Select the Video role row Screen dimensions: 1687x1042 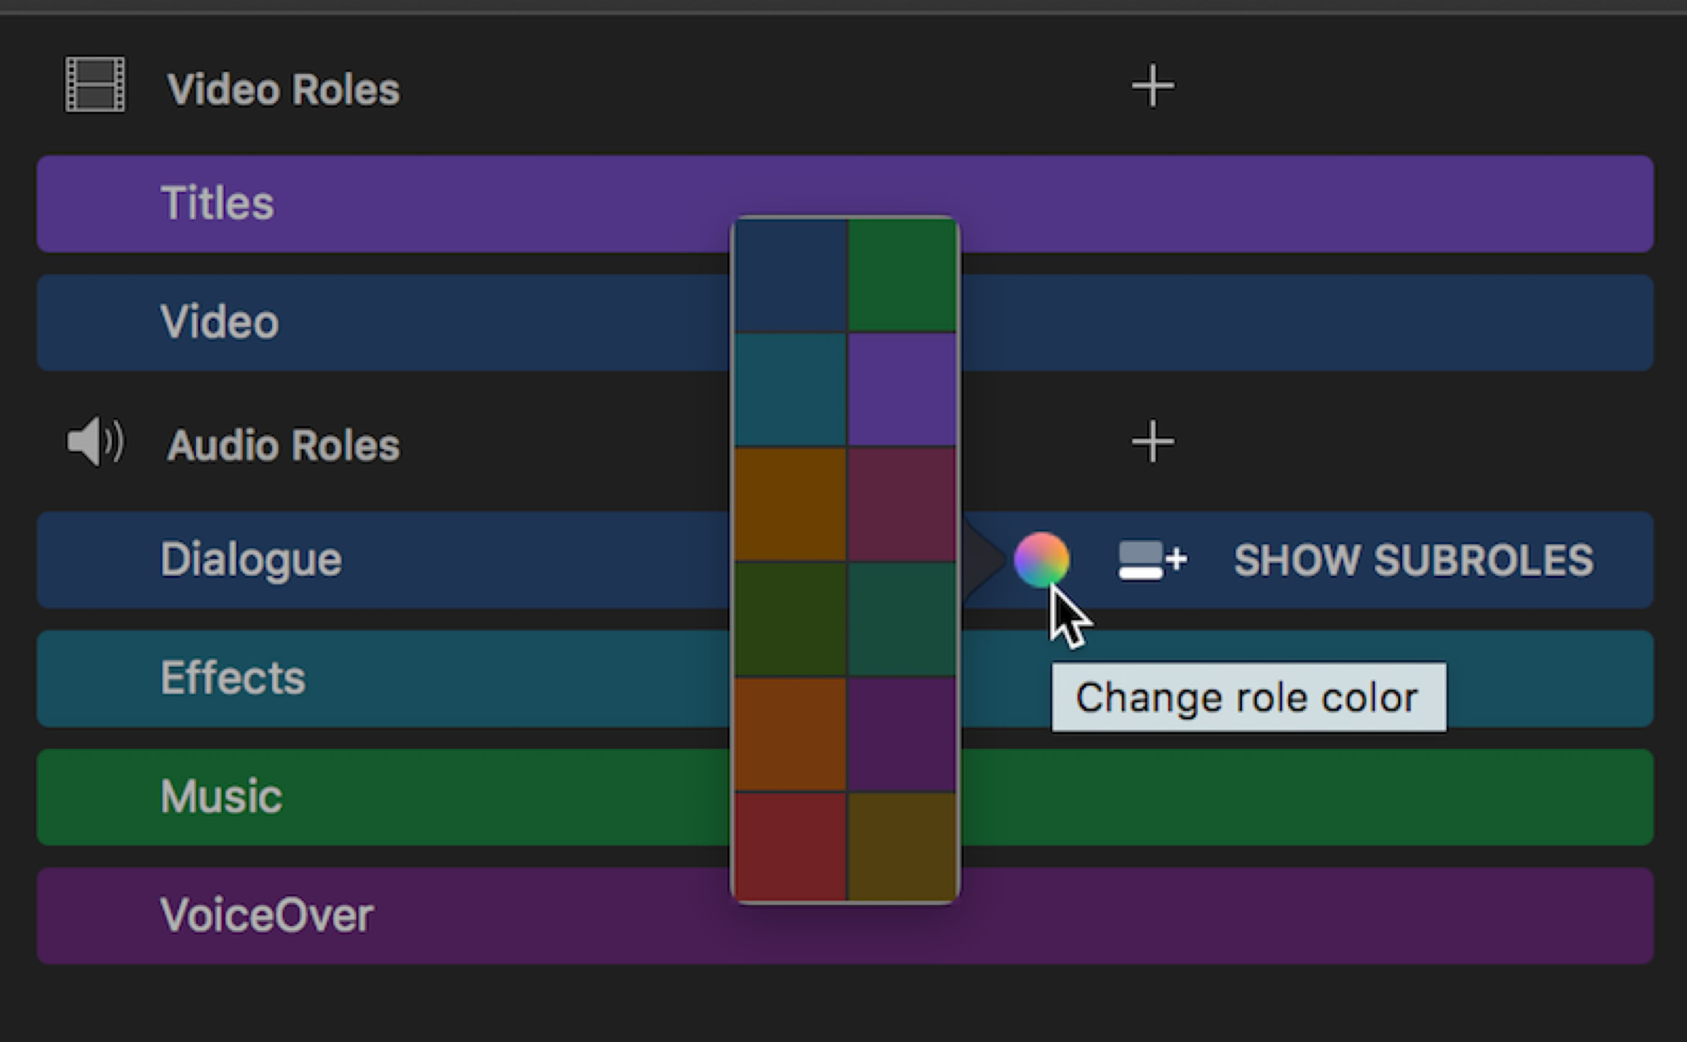[x=413, y=323]
